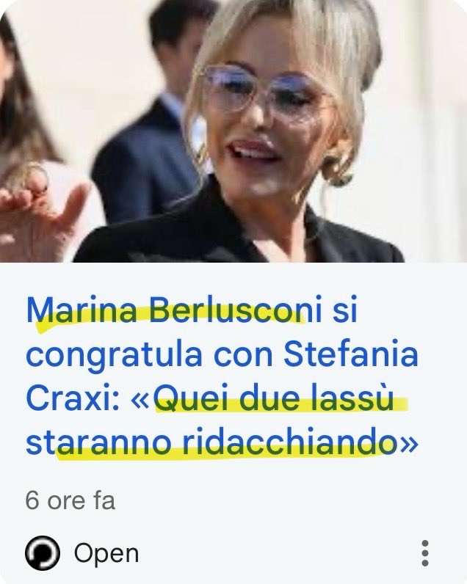Click the closing » quotation mark in headline

click(x=406, y=445)
